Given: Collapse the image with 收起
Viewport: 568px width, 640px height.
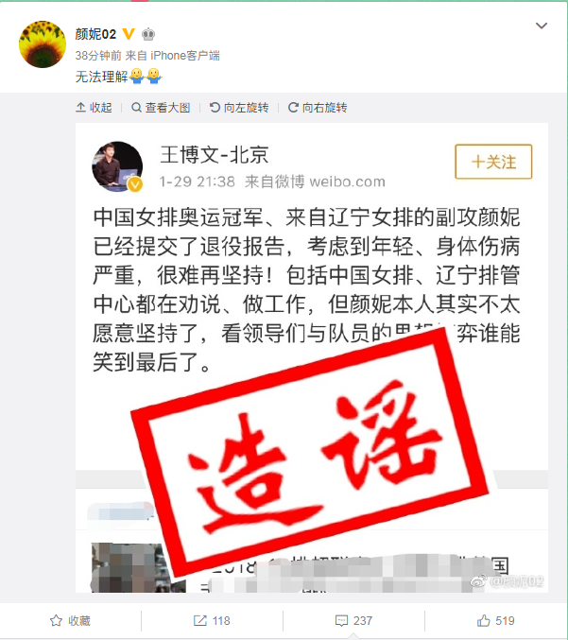Looking at the screenshot, I should click(x=94, y=108).
